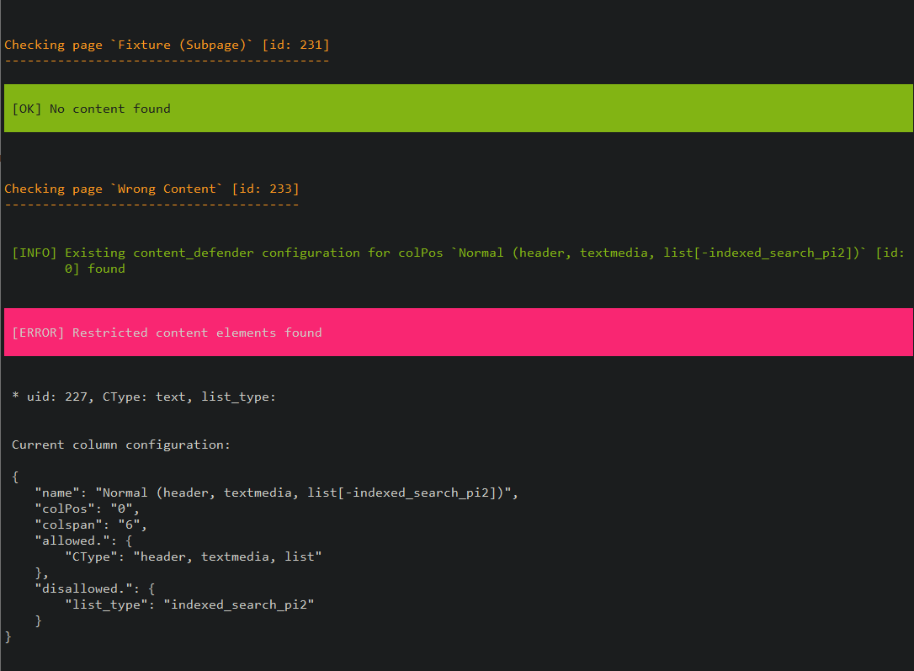Viewport: 914px width, 671px height.
Task: Click the JSON line "colPos": "0"
Action: 87,509
